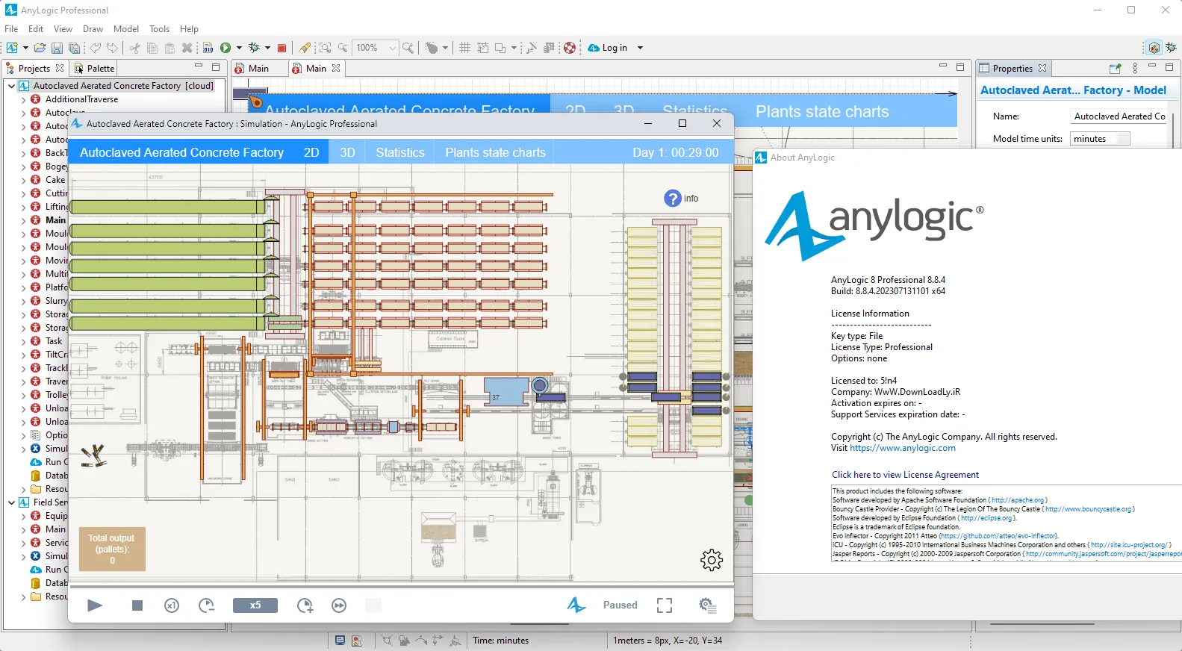
Task: Open the Model time units dropdown
Action: point(1101,139)
